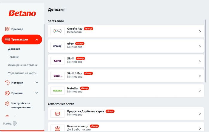Click the +Бонус badge next to Skrill

click(x=80, y=58)
